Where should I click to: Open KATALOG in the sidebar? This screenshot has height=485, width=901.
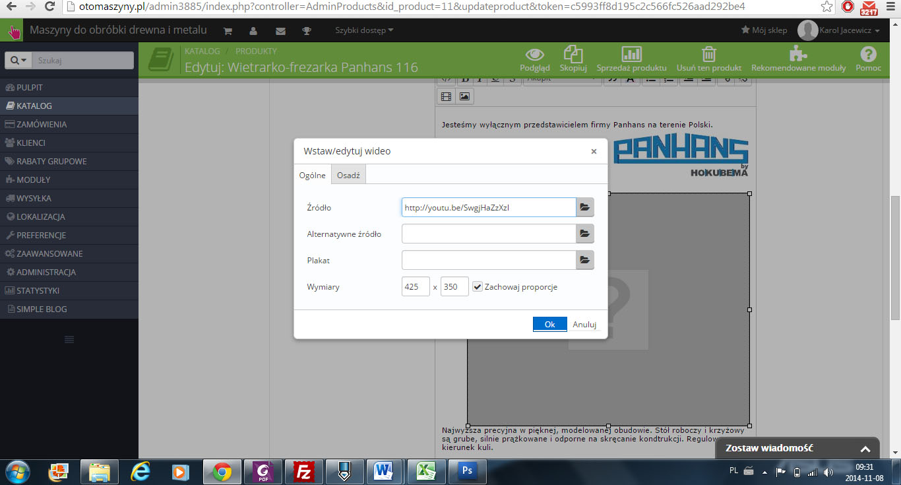point(69,106)
